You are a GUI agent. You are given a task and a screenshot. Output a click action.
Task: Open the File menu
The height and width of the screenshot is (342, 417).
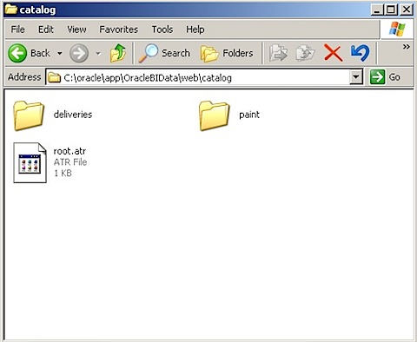(x=17, y=30)
